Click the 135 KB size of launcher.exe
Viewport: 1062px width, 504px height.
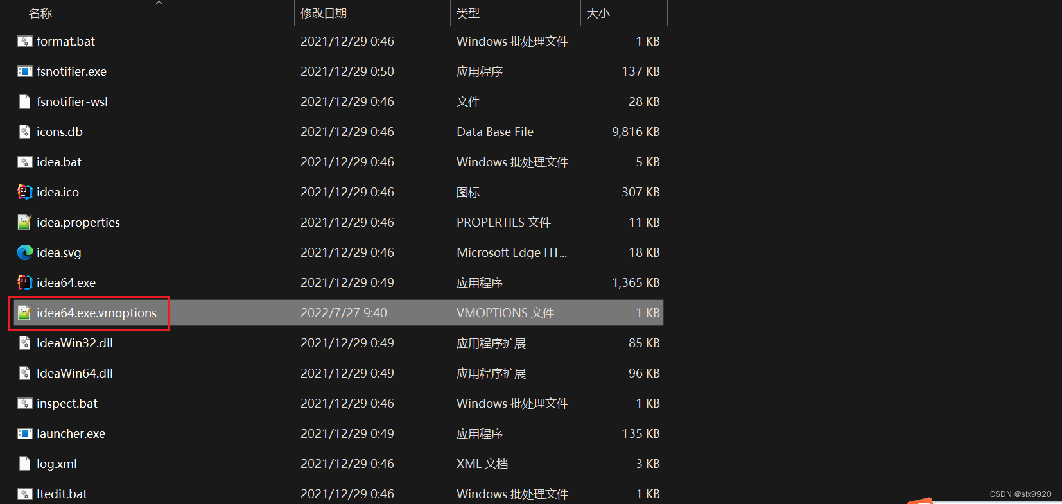[641, 433]
